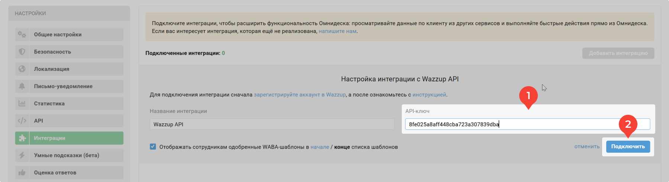Click the puzzle piece icon beside Интеграции

coord(22,138)
